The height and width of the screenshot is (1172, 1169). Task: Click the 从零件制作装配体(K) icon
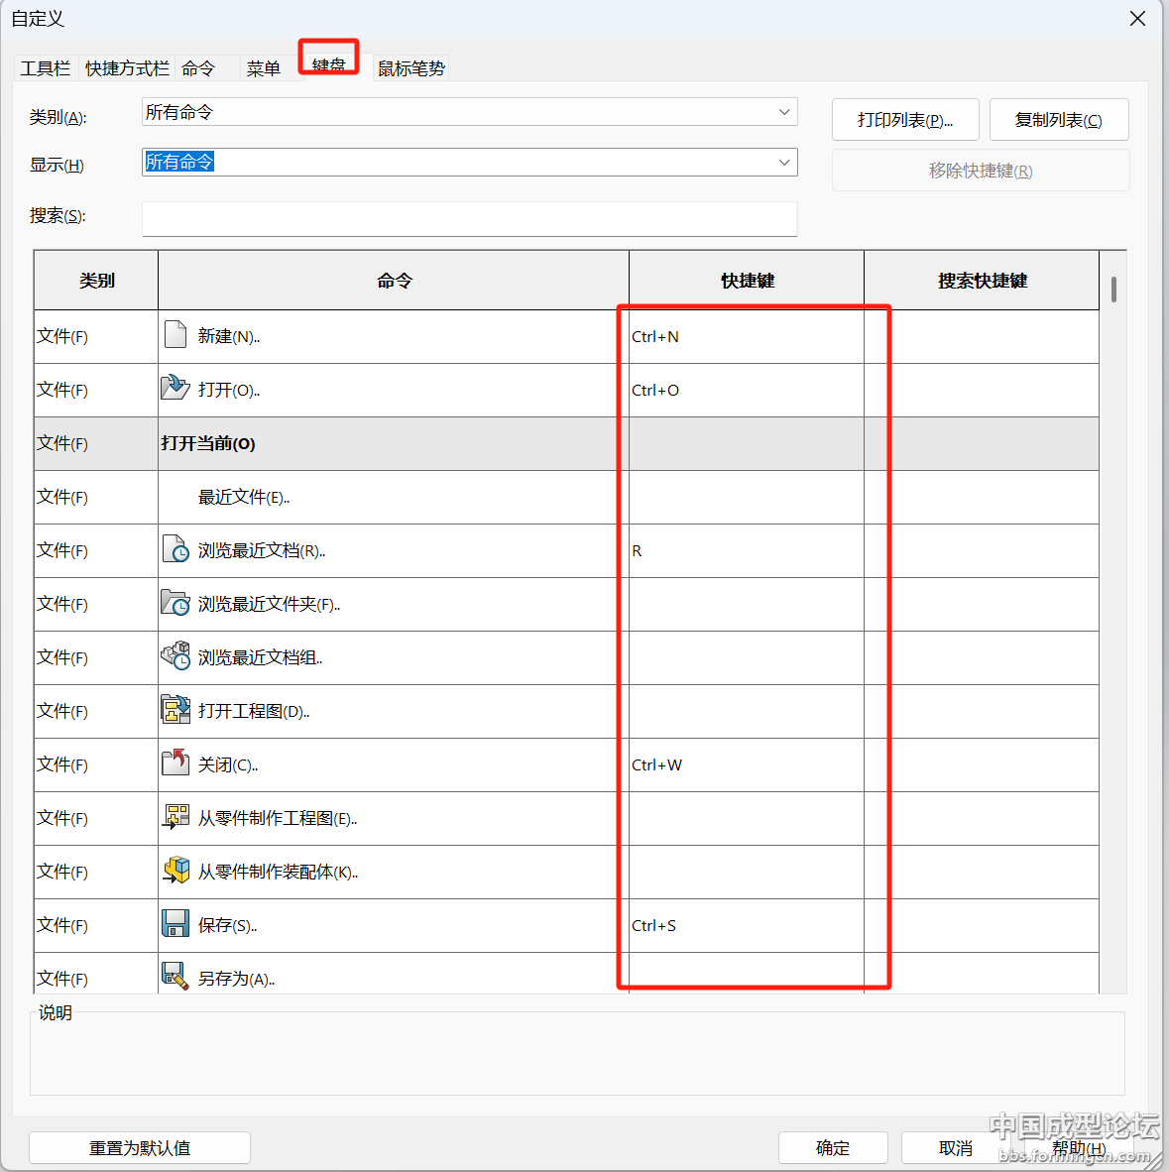(175, 870)
